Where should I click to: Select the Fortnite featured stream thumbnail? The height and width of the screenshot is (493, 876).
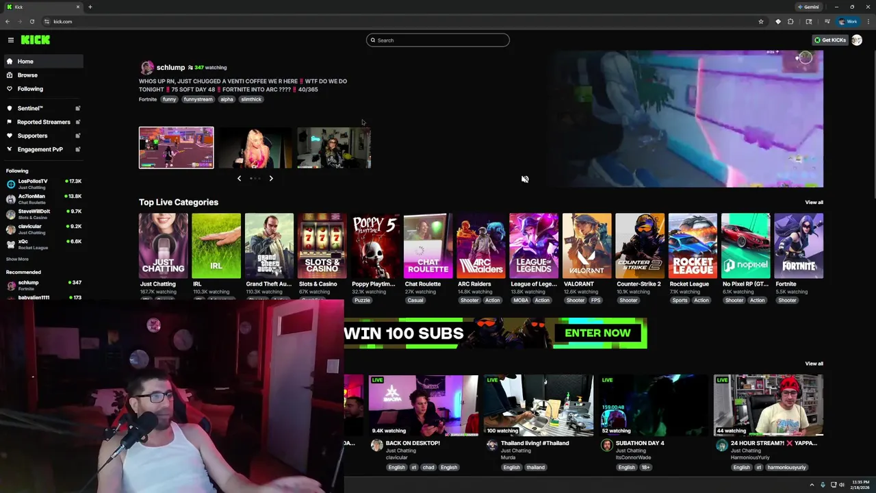[176, 147]
